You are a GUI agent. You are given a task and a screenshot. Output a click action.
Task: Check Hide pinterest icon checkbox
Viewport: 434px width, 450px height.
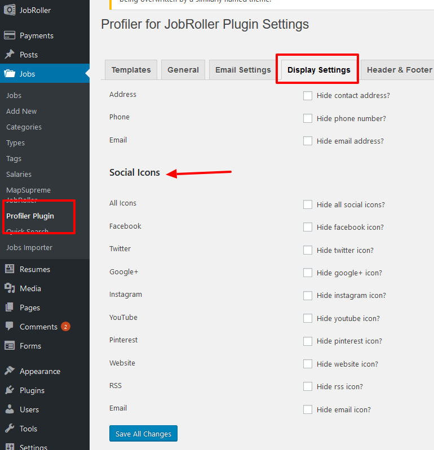coord(308,341)
